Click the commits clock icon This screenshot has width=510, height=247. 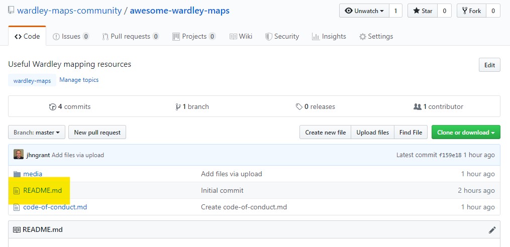52,106
